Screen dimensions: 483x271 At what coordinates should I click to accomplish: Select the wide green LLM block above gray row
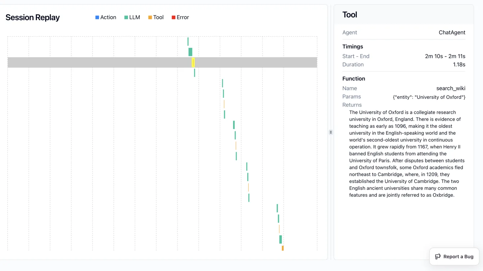tap(190, 52)
